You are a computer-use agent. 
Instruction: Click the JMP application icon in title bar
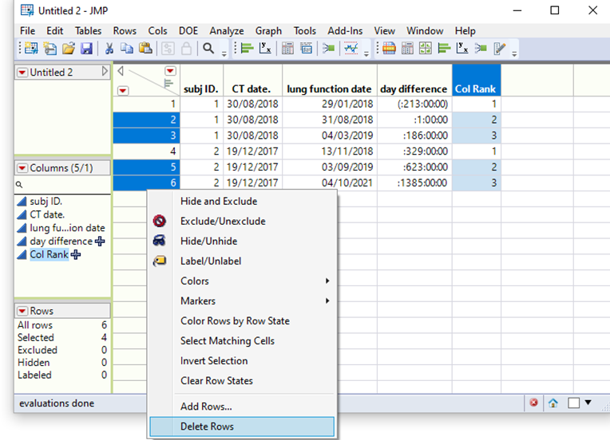pyautogui.click(x=27, y=10)
